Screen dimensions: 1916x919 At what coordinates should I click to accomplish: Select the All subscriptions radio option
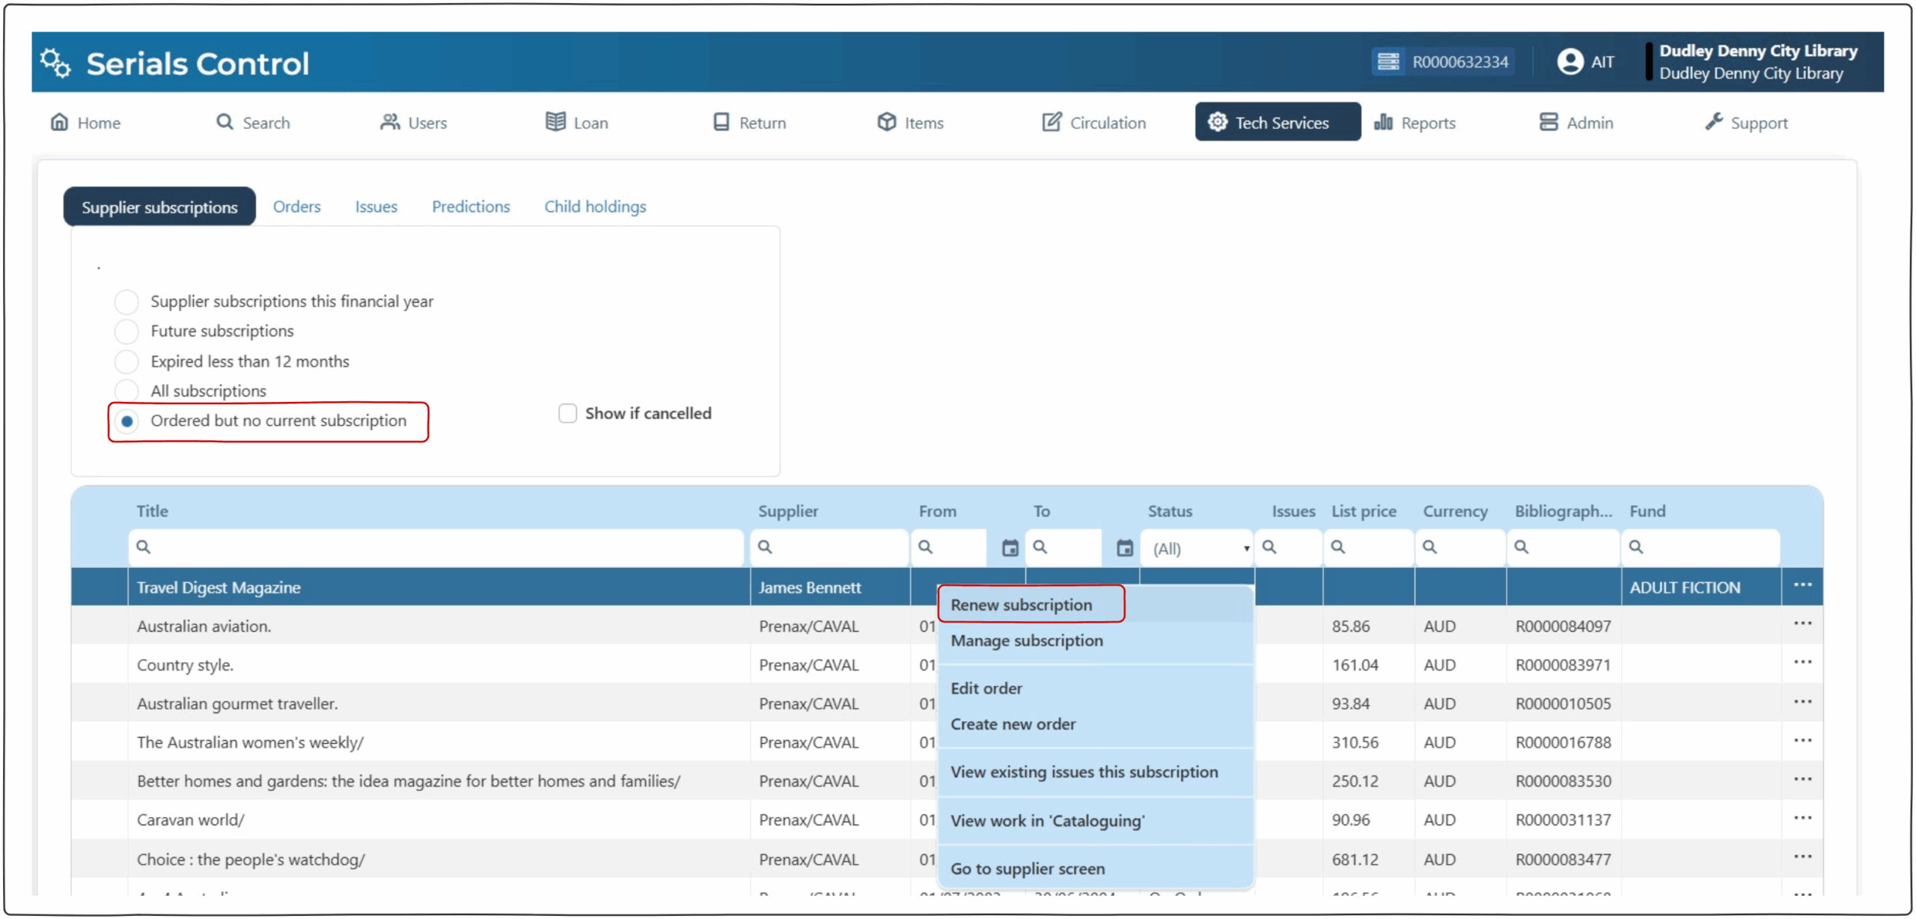pyautogui.click(x=126, y=391)
